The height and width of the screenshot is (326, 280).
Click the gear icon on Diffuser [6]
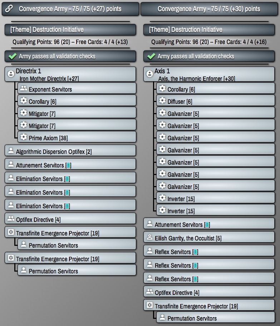tap(162, 101)
